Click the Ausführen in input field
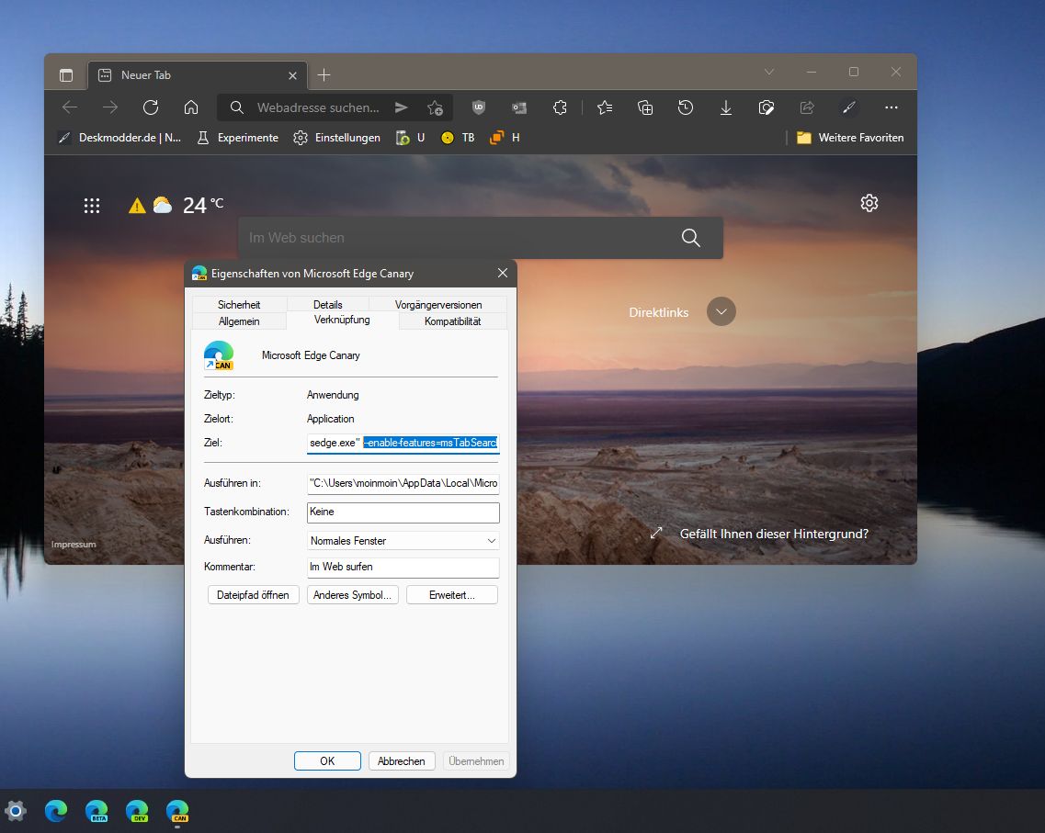Screen dimensions: 1045x833 coord(403,483)
